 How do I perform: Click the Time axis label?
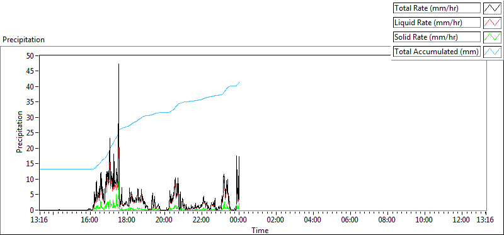(x=260, y=230)
